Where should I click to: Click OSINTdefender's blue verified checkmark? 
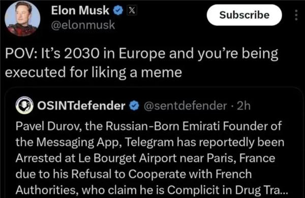pos(134,106)
